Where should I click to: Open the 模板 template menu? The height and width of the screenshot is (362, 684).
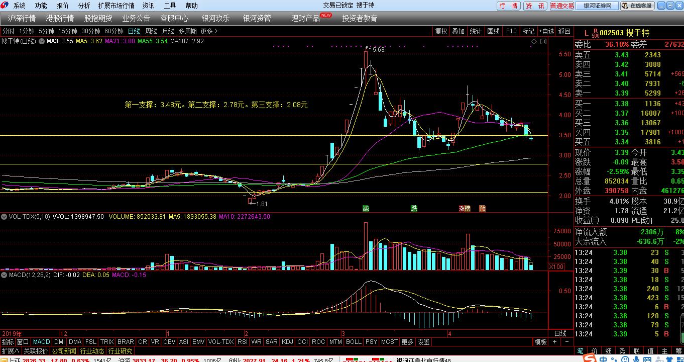541,342
